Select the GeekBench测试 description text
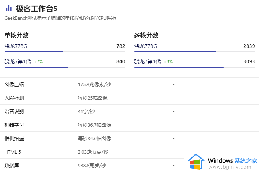This screenshot has height=172, width=259. click(60, 18)
